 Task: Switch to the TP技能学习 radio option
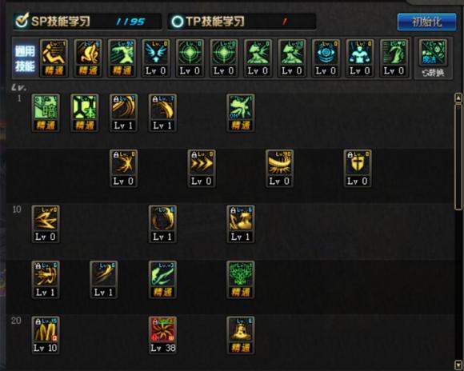tap(208, 22)
